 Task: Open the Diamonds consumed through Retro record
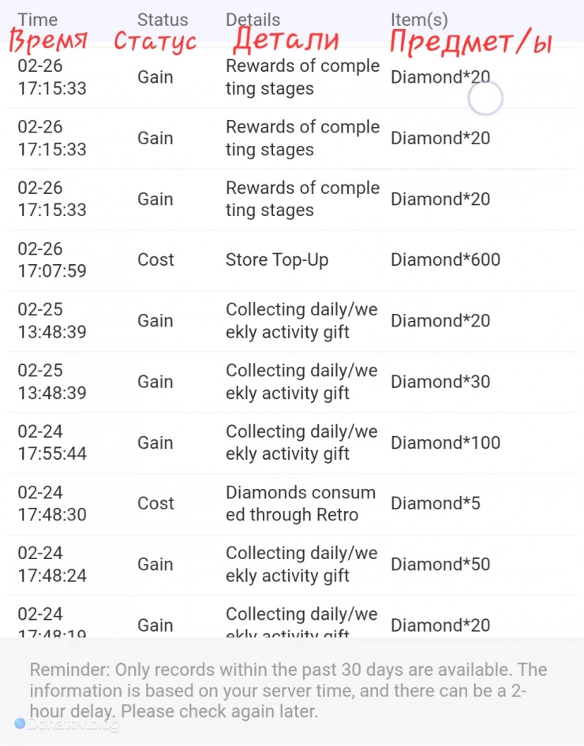point(300,503)
